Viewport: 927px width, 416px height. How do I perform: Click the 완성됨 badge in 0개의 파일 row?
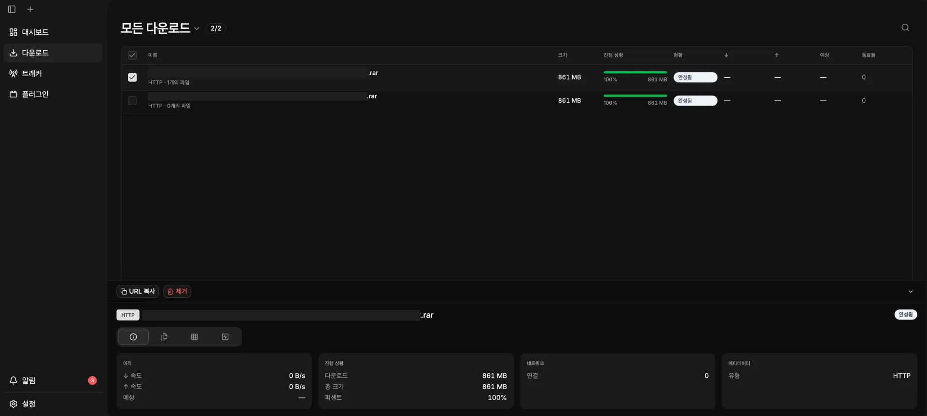coord(695,101)
